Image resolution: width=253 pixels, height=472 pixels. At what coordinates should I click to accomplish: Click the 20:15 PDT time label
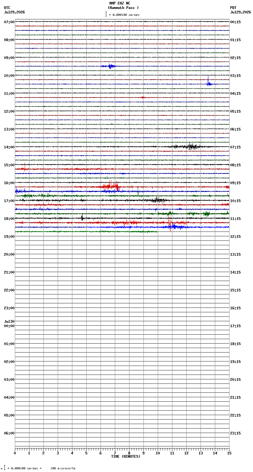(x=235, y=380)
